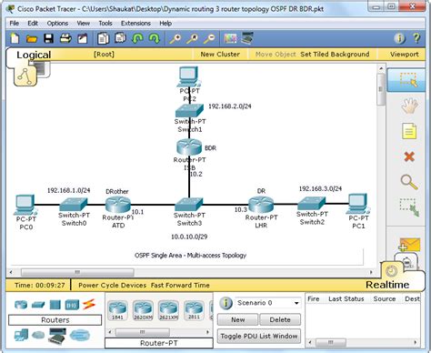Click Fast Forward Time
This screenshot has width=431, height=353.
click(180, 285)
